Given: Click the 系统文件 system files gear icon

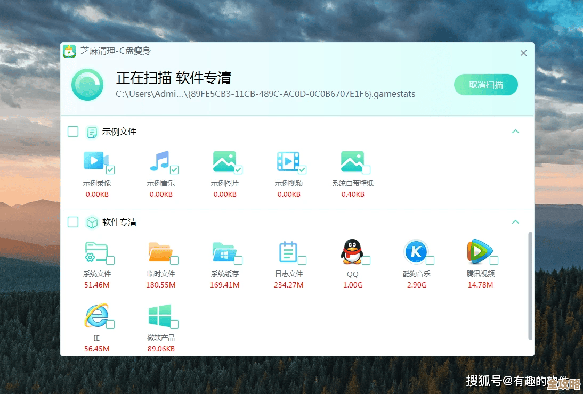Looking at the screenshot, I should coord(97,252).
